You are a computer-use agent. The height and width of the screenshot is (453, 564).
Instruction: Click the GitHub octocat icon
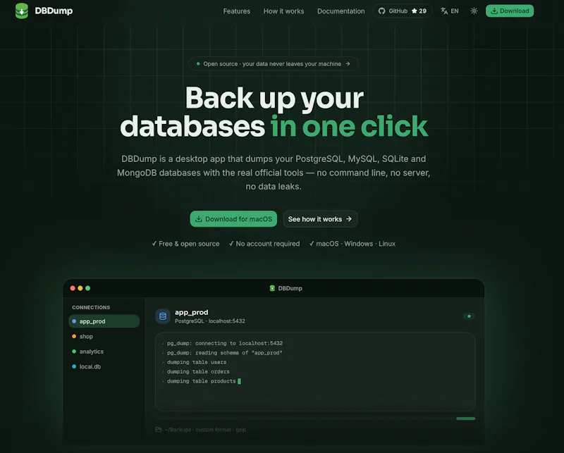coord(381,11)
